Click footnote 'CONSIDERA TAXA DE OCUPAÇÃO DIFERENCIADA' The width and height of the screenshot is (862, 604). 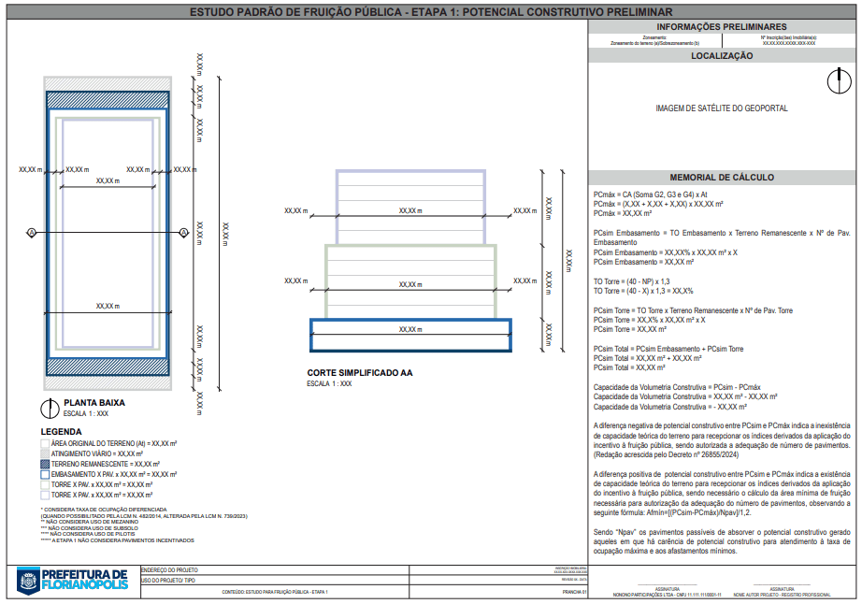coord(104,510)
